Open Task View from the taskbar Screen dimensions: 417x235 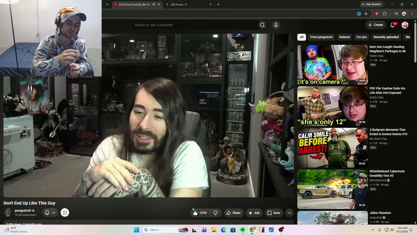click(194, 230)
